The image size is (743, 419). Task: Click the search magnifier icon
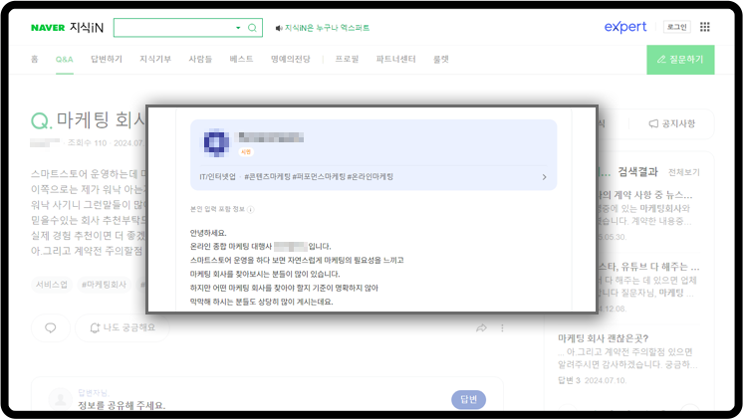pyautogui.click(x=252, y=28)
